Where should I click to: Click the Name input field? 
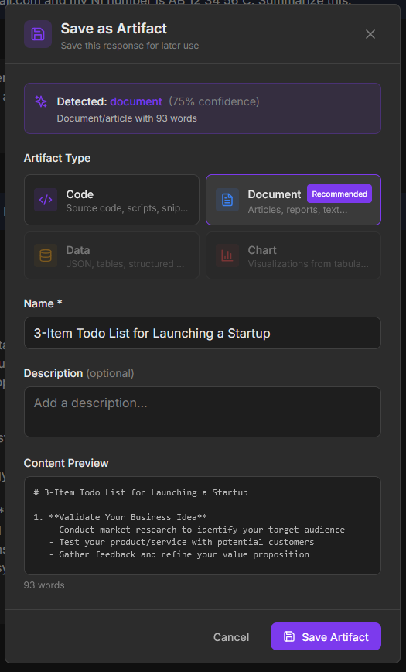203,333
